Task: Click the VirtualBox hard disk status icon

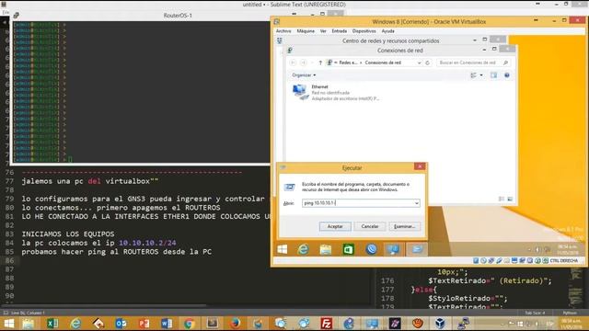Action: [x=476, y=260]
